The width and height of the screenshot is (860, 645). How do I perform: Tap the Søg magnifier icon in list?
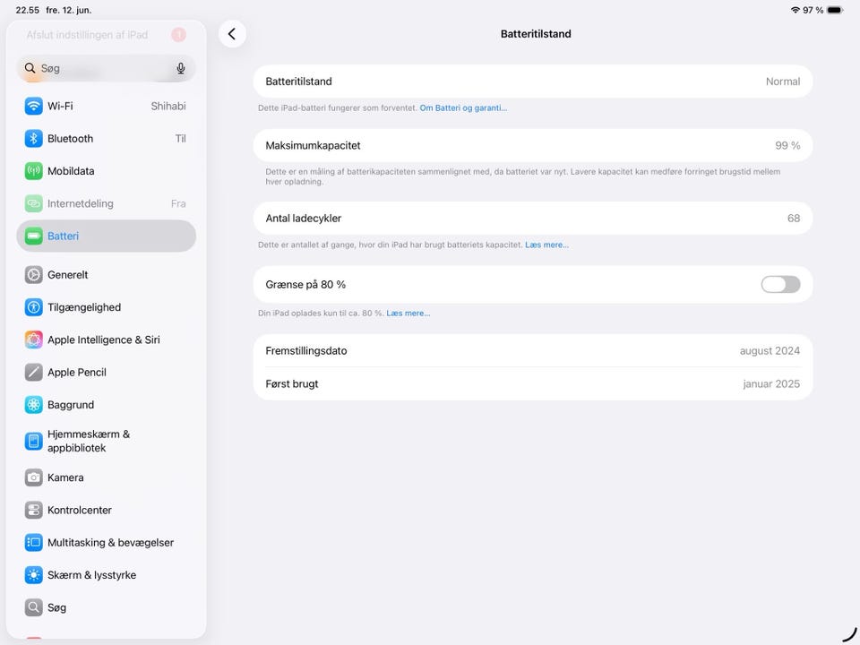click(x=33, y=607)
